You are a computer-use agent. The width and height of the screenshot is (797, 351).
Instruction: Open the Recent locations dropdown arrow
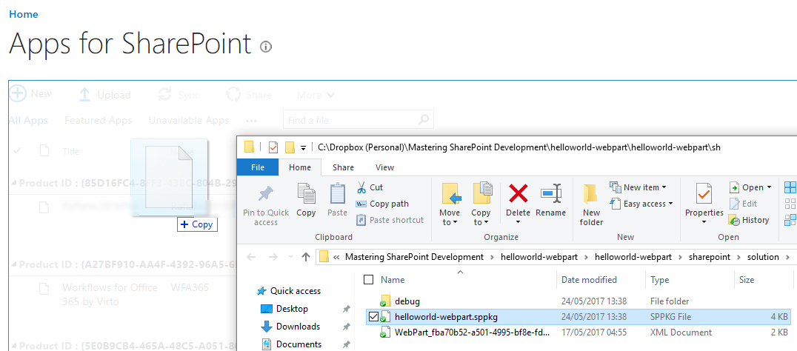tap(291, 258)
